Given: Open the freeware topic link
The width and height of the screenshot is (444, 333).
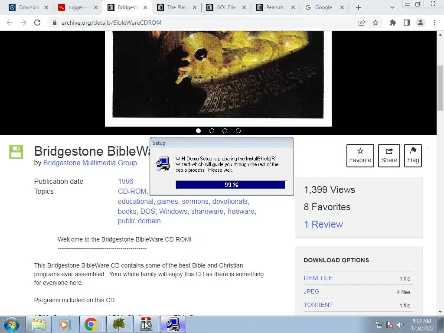Looking at the screenshot, I should [241, 211].
